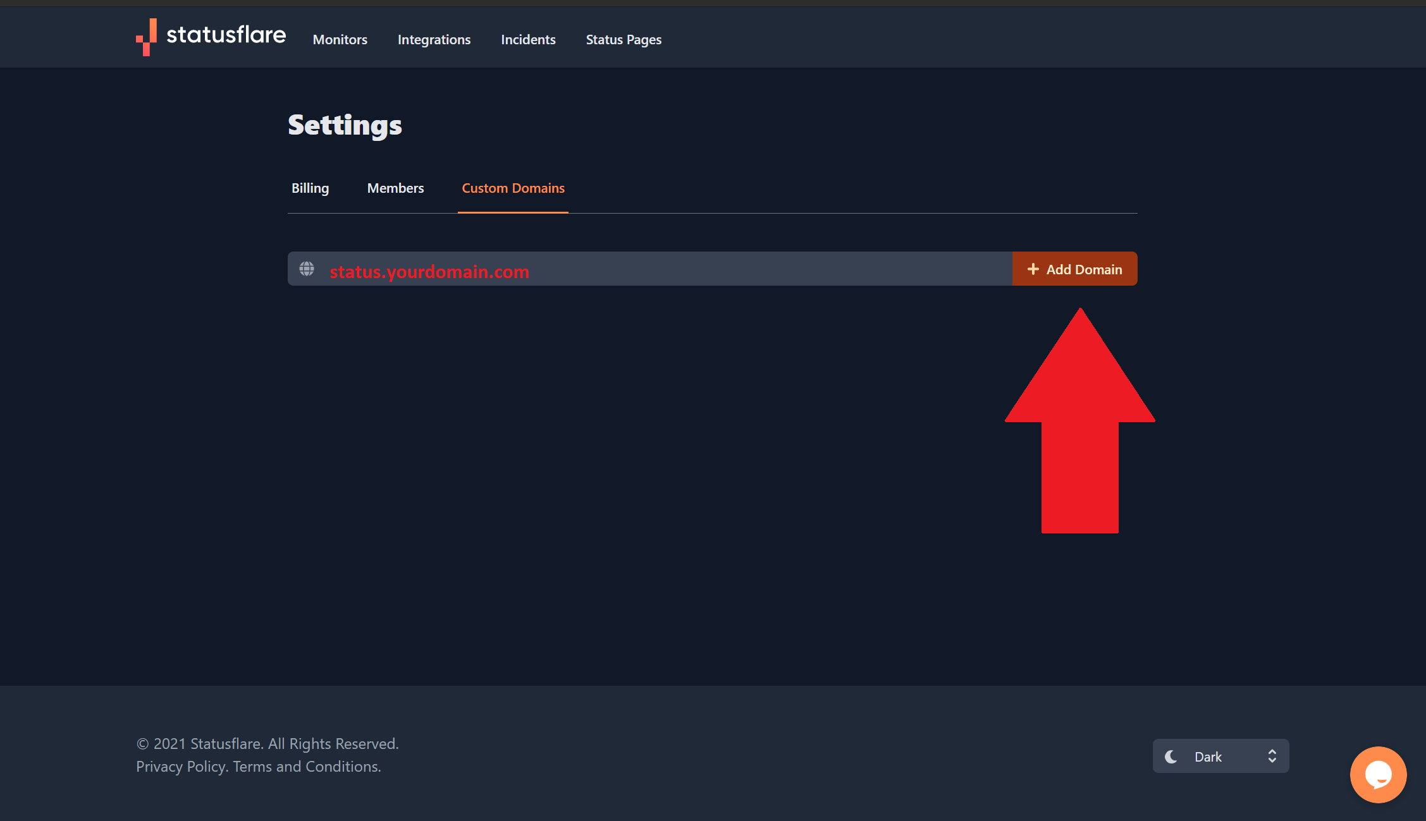Click the globe icon in domain field
The height and width of the screenshot is (821, 1426).
[307, 269]
